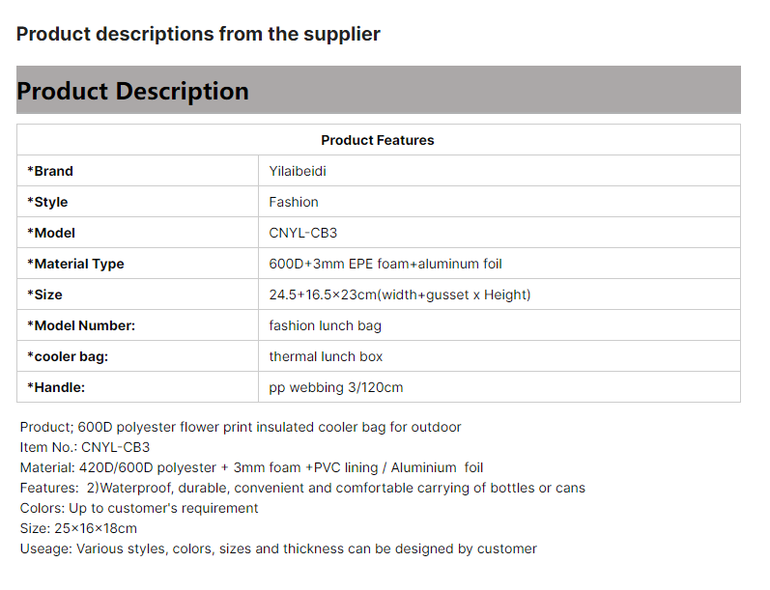Screen dimensions: 770x590
Task: Select the 'Product Features' table header
Action: point(378,140)
